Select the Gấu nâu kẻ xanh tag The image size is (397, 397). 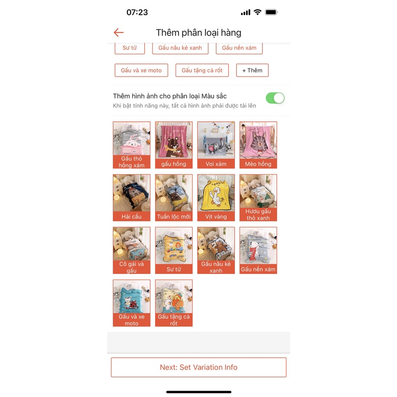[x=180, y=48]
